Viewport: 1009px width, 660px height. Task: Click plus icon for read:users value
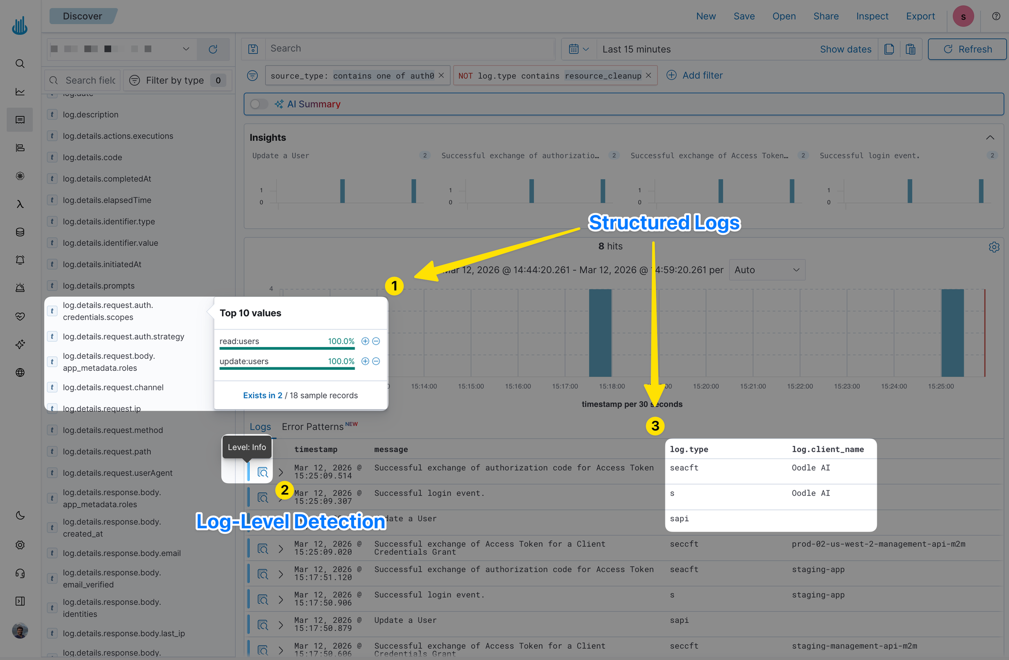(365, 341)
